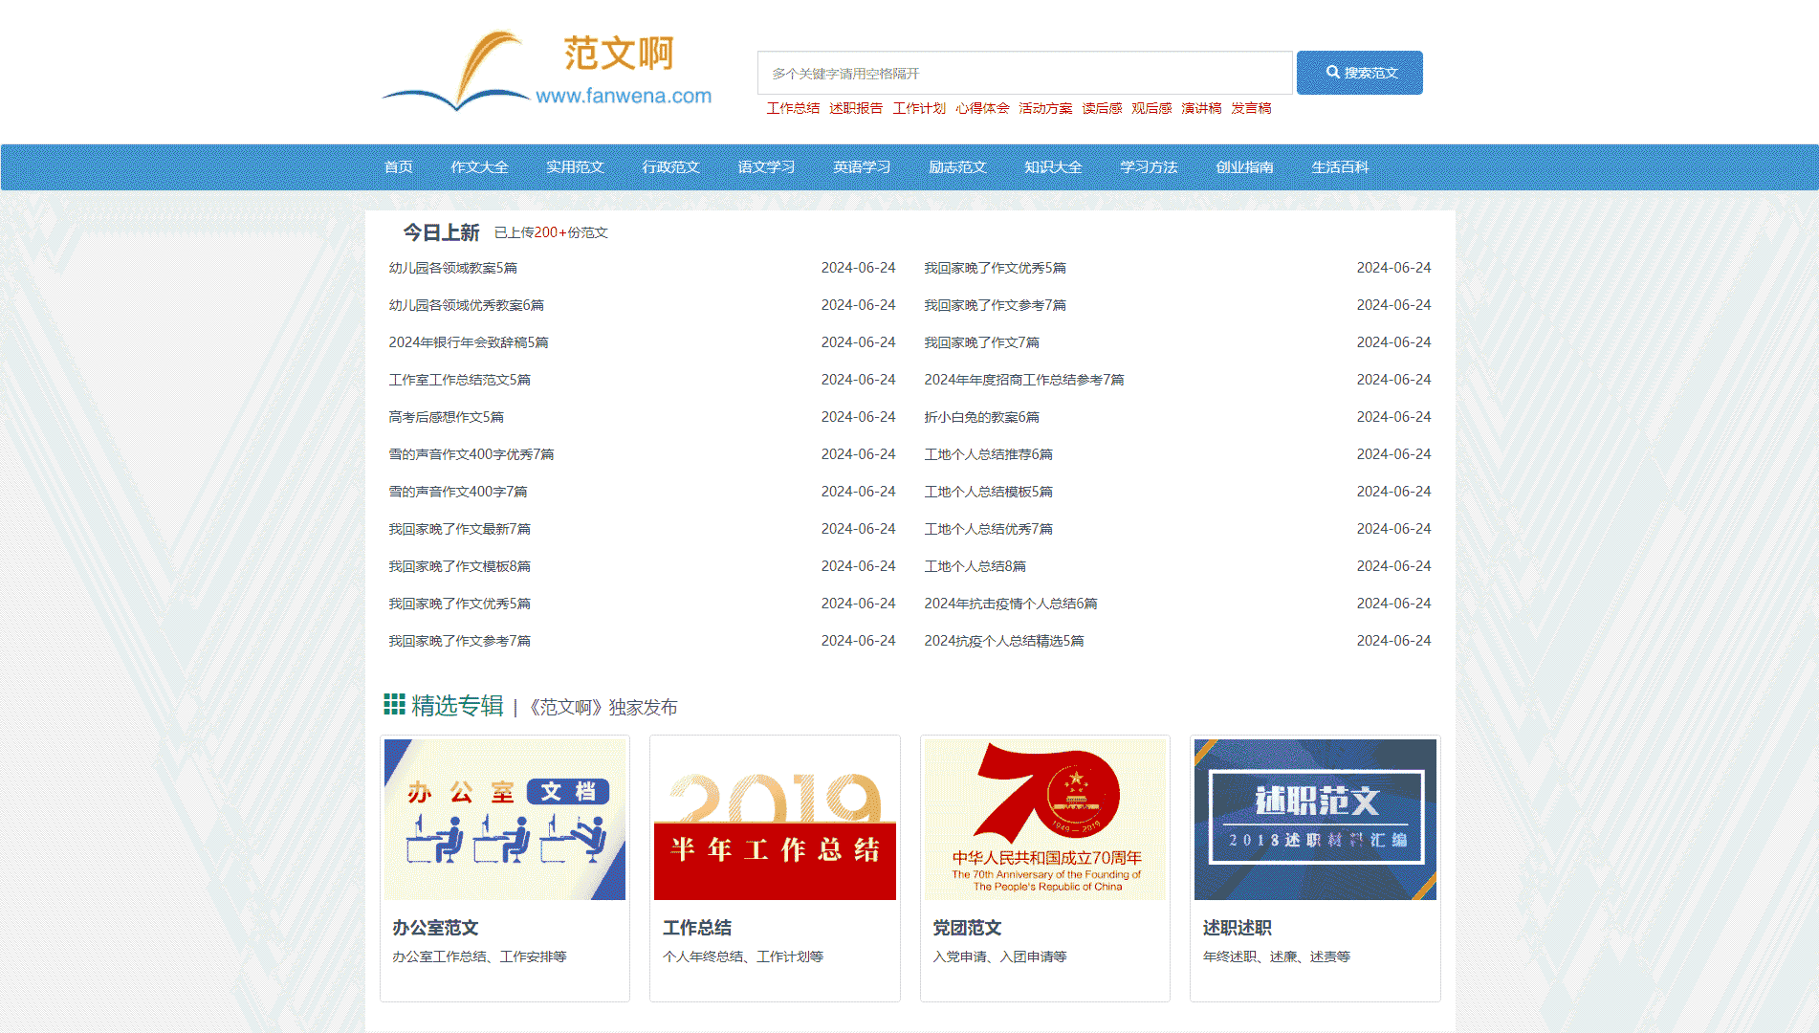Open 励志范文 in the navigation bar
1819x1033 pixels.
tap(957, 167)
